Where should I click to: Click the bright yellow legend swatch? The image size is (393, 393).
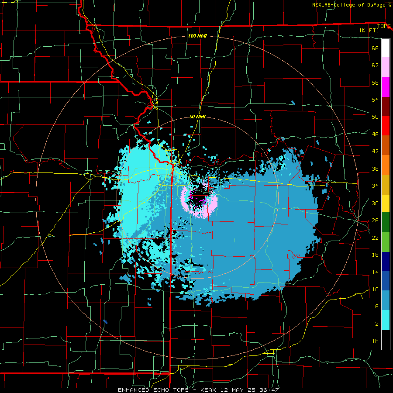(x=386, y=203)
